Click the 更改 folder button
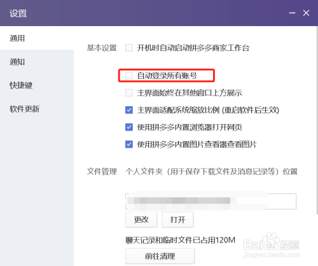318x266 pixels. [x=141, y=220]
